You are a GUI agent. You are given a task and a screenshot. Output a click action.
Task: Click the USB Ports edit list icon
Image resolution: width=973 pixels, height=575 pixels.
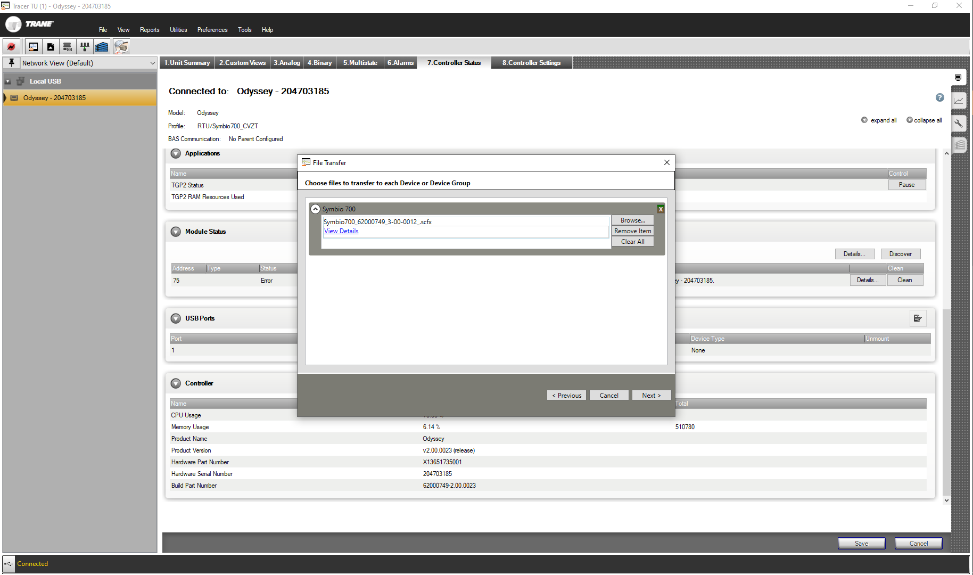(918, 318)
